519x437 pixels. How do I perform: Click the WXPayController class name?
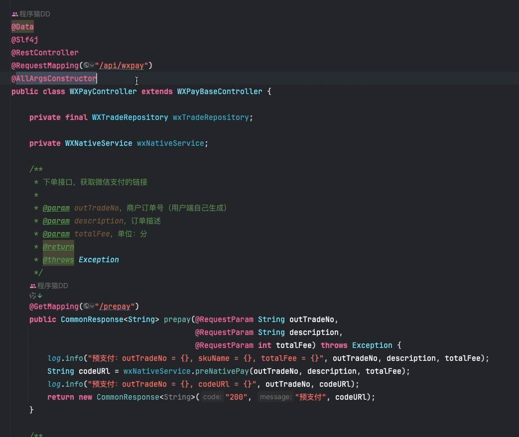[103, 91]
